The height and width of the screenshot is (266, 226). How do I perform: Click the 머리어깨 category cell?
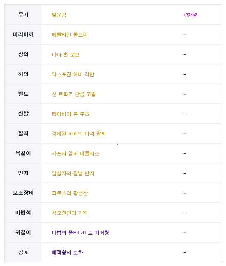coord(23,35)
